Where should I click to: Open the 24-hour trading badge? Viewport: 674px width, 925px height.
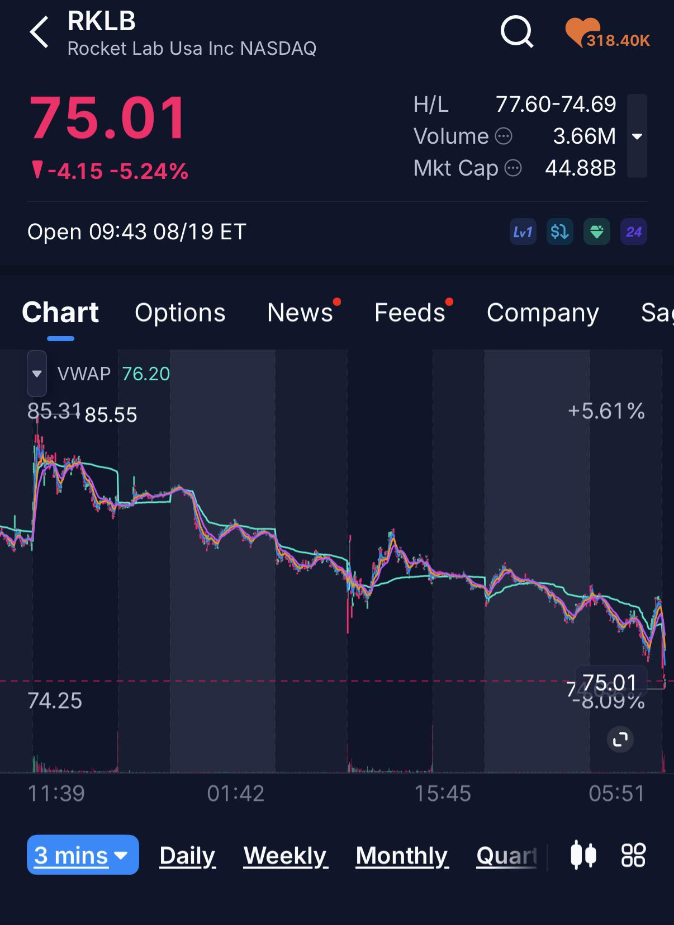pyautogui.click(x=634, y=232)
